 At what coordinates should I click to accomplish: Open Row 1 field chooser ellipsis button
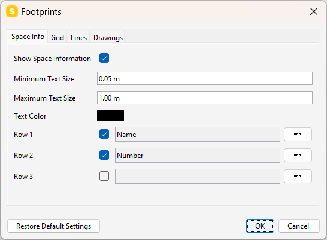298,135
